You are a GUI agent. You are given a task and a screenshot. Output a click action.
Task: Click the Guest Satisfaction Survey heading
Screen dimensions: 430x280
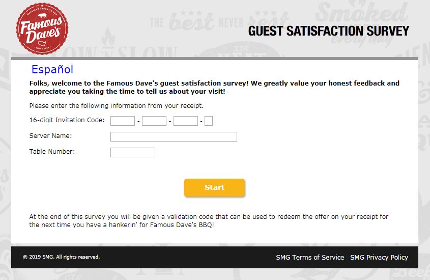click(x=328, y=32)
